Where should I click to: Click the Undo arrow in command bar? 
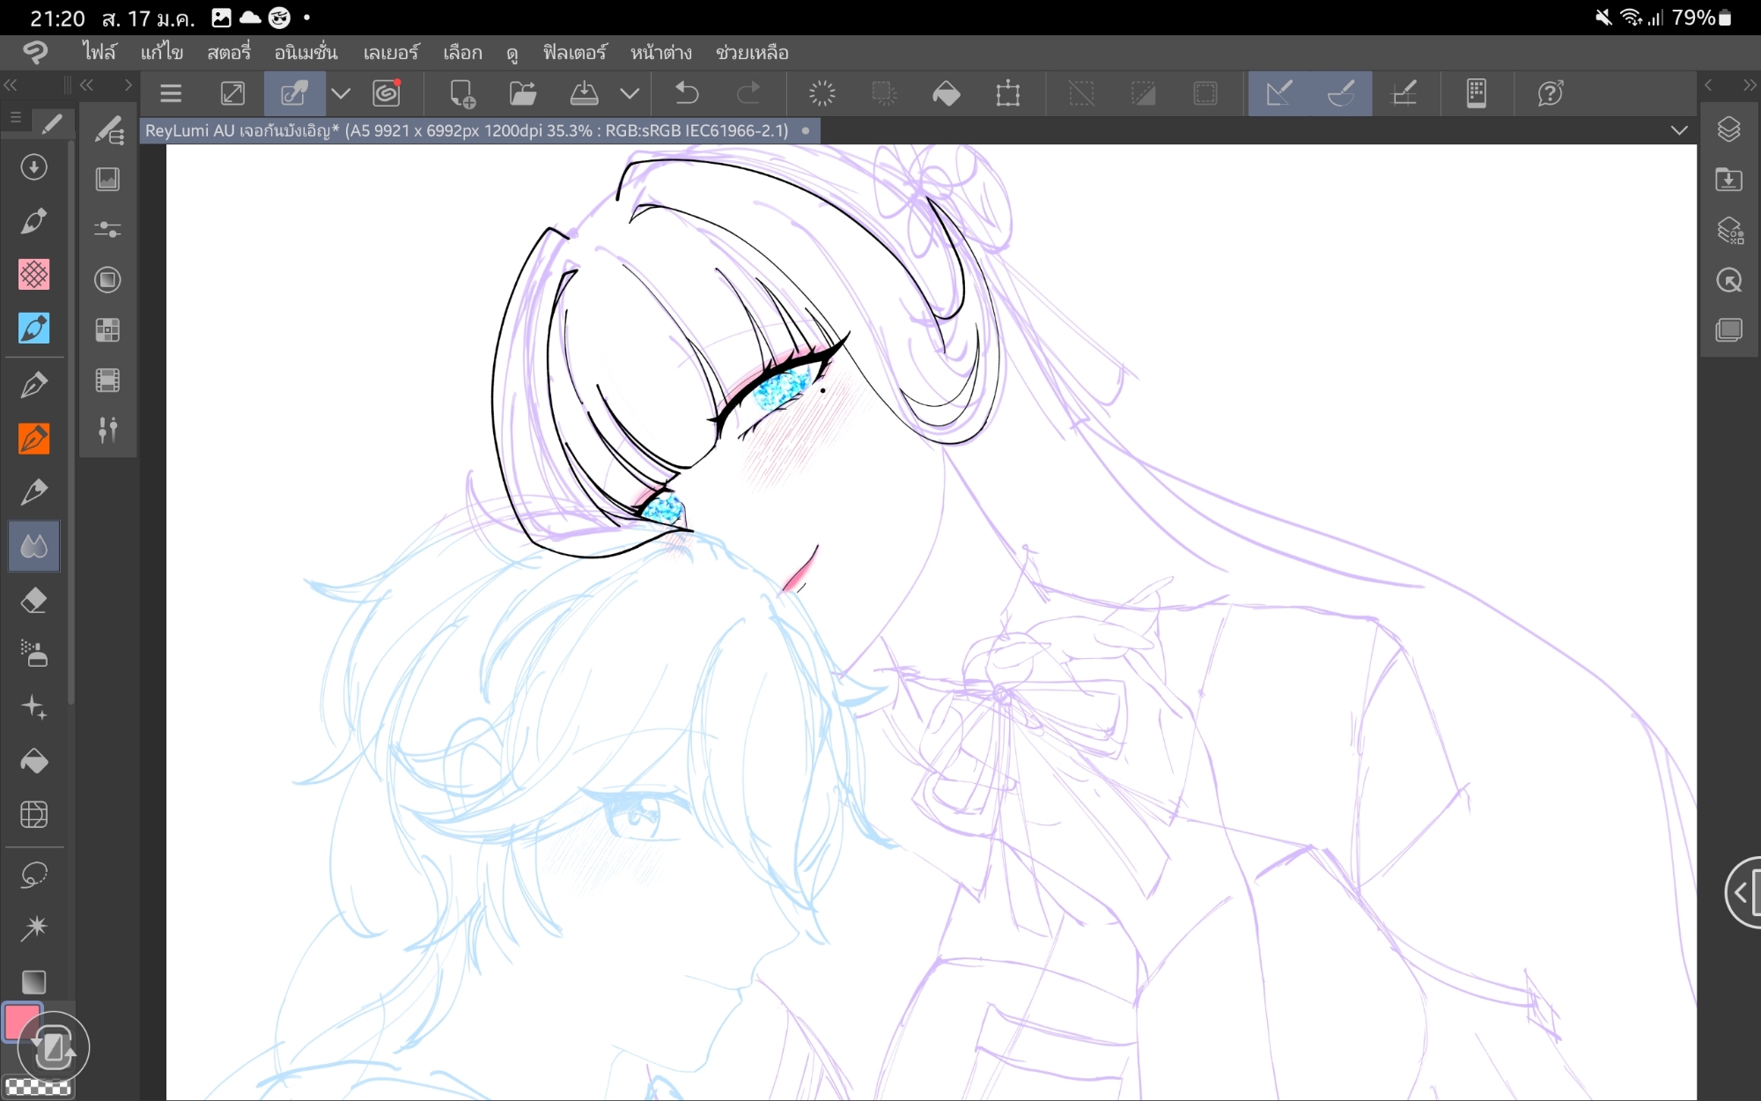pyautogui.click(x=687, y=93)
